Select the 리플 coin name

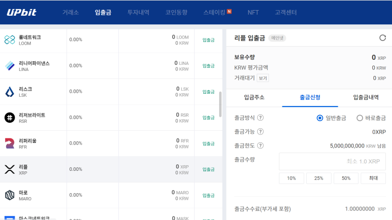23,167
